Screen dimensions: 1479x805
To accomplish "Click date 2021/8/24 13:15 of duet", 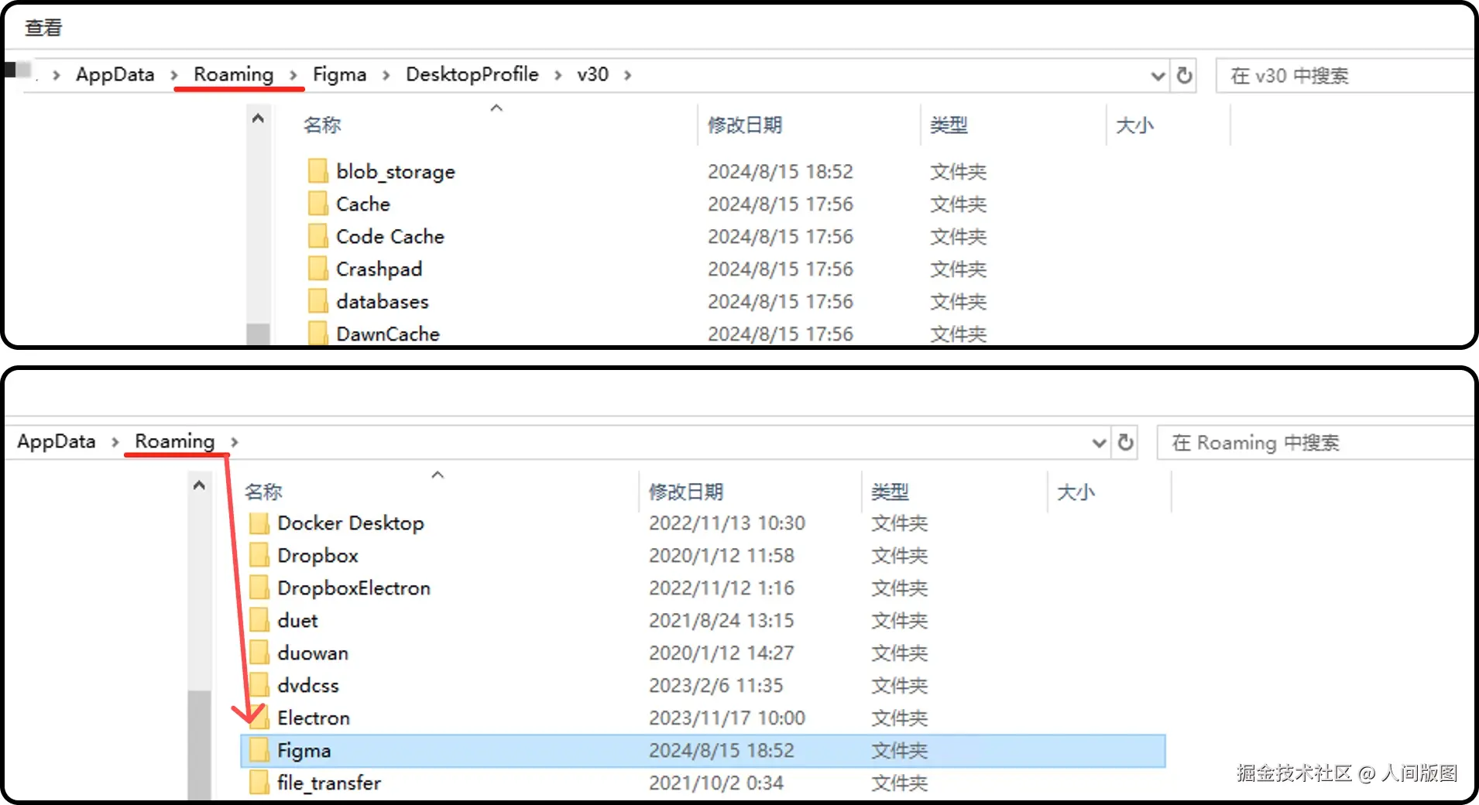I will click(722, 621).
